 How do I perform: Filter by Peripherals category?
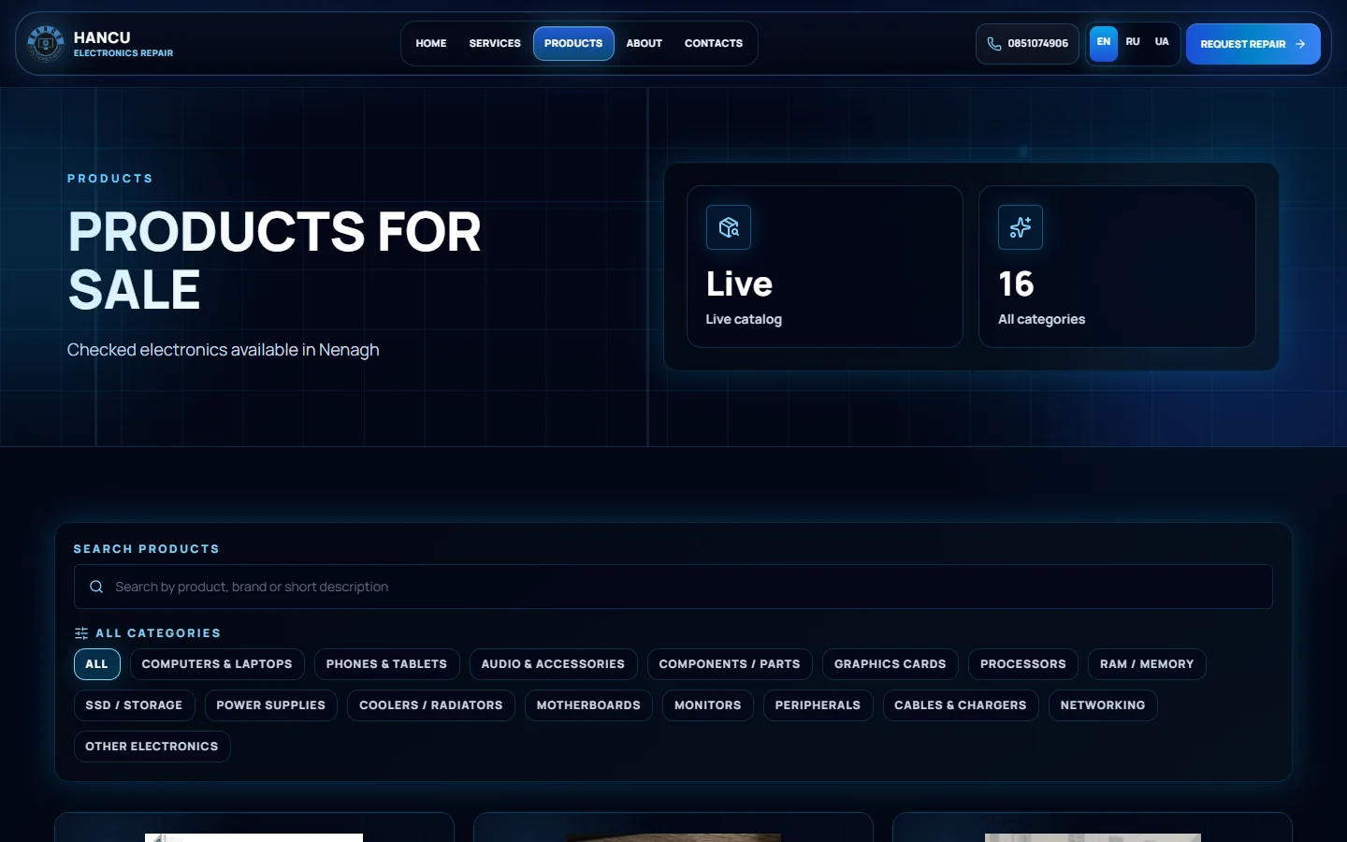[818, 705]
